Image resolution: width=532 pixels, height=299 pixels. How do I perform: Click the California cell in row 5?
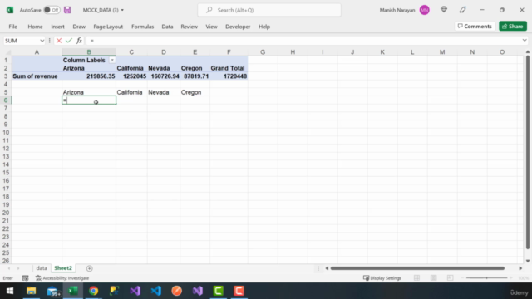click(131, 92)
